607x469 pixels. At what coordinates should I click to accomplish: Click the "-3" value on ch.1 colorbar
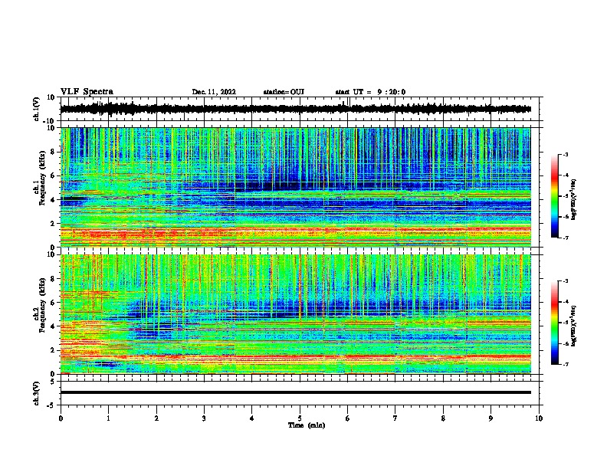pyautogui.click(x=565, y=155)
